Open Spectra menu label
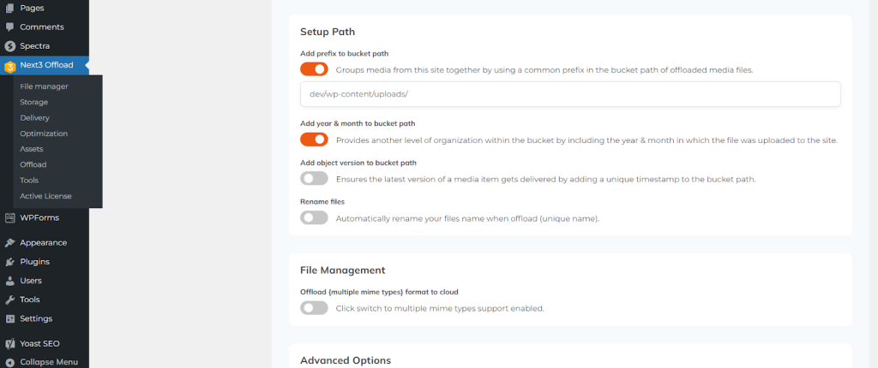Viewport: 878px width, 368px height. (x=34, y=46)
